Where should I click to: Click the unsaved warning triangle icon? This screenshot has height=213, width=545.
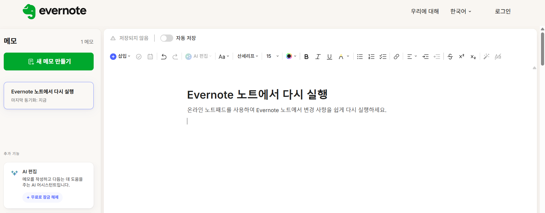pyautogui.click(x=113, y=38)
